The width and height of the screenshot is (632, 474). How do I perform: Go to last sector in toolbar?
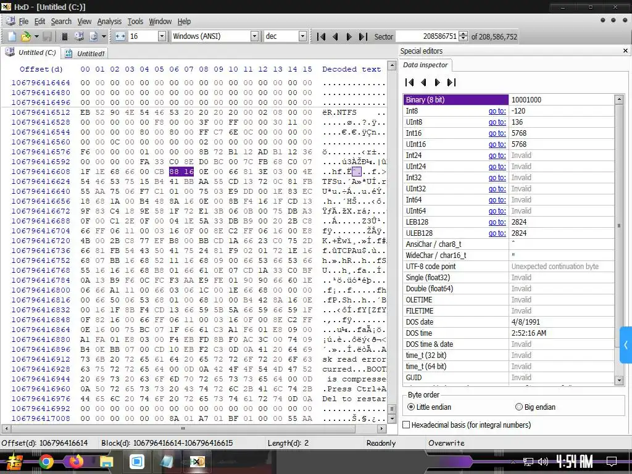point(363,36)
